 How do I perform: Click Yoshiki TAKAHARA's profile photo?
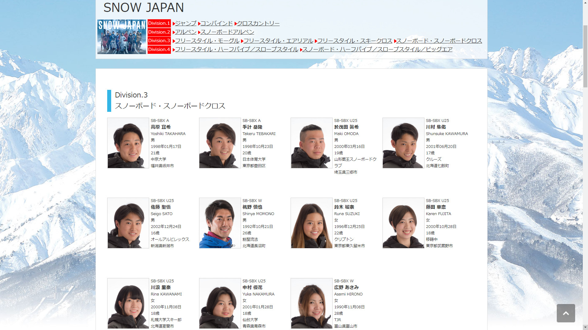point(128,143)
